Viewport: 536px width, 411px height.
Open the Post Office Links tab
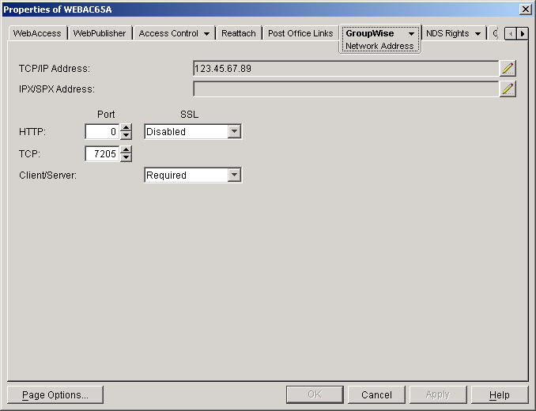coord(300,33)
